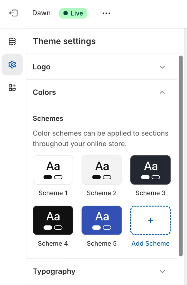Select the Scheme 4 black swatch
The height and width of the screenshot is (285, 187).
point(53,220)
